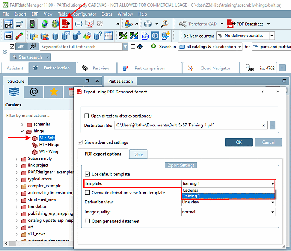
Task: Select Cadenas from template list
Action: (228, 190)
